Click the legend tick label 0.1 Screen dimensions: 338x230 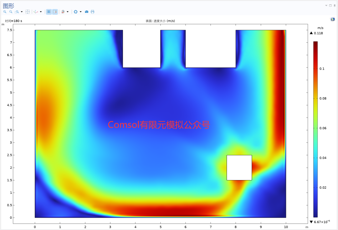coord(322,69)
